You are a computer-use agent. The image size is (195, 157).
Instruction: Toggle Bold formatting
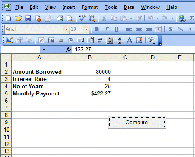click(x=97, y=29)
